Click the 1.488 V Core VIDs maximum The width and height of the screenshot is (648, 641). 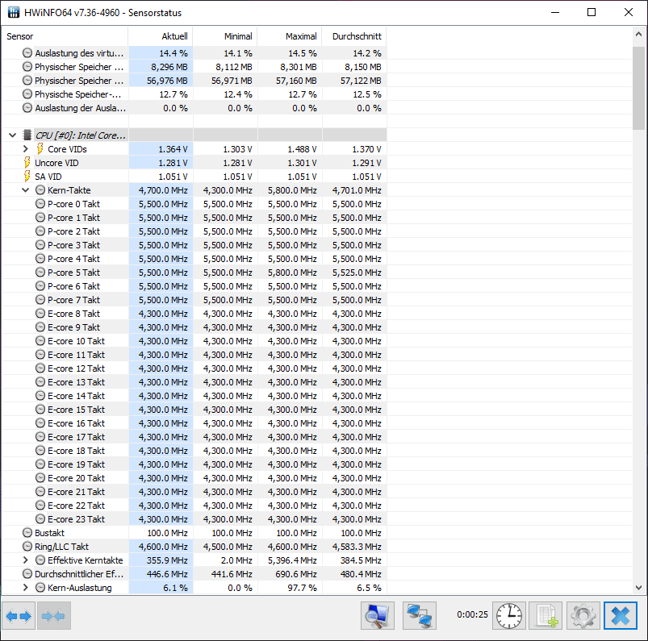pyautogui.click(x=302, y=148)
